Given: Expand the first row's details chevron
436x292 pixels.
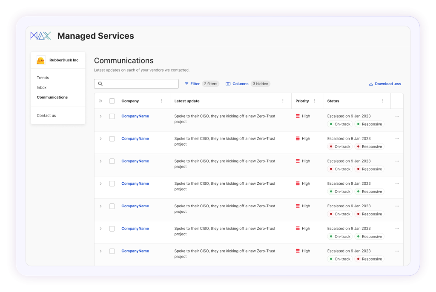Looking at the screenshot, I should point(100,115).
